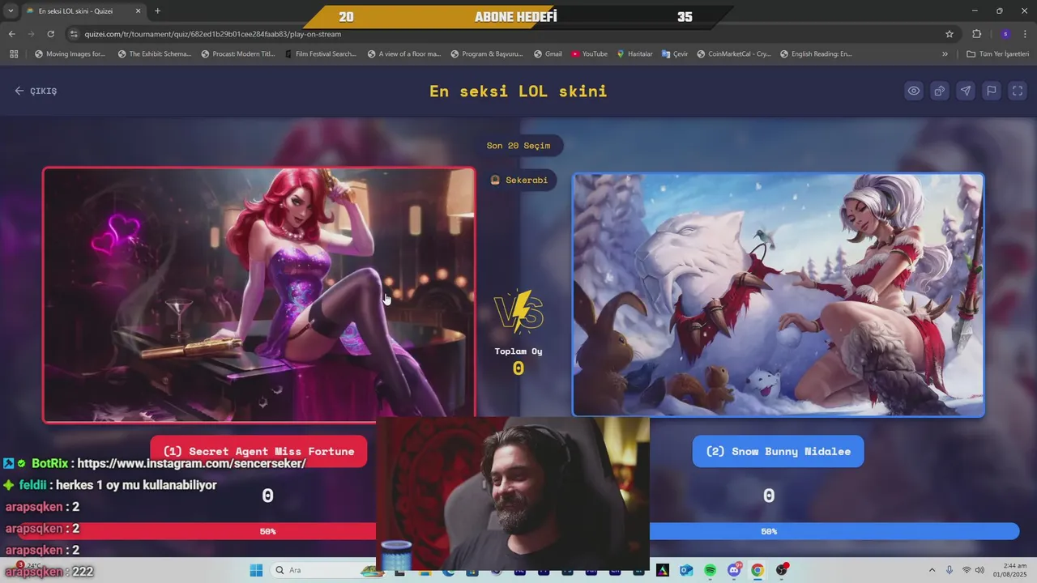The height and width of the screenshot is (583, 1037).
Task: Open the colorful triangle app on taskbar
Action: (x=663, y=570)
